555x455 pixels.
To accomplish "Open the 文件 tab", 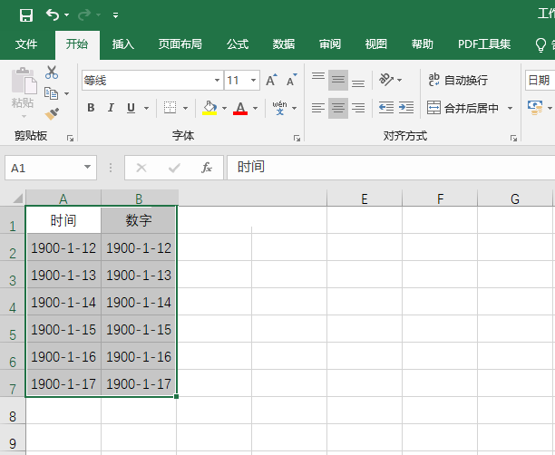I will click(x=26, y=44).
